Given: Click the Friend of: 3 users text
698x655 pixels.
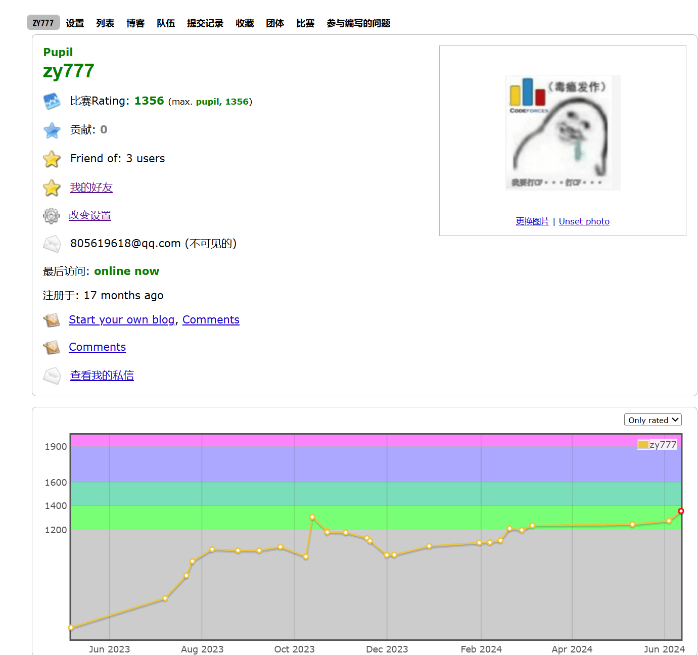Looking at the screenshot, I should click(118, 159).
